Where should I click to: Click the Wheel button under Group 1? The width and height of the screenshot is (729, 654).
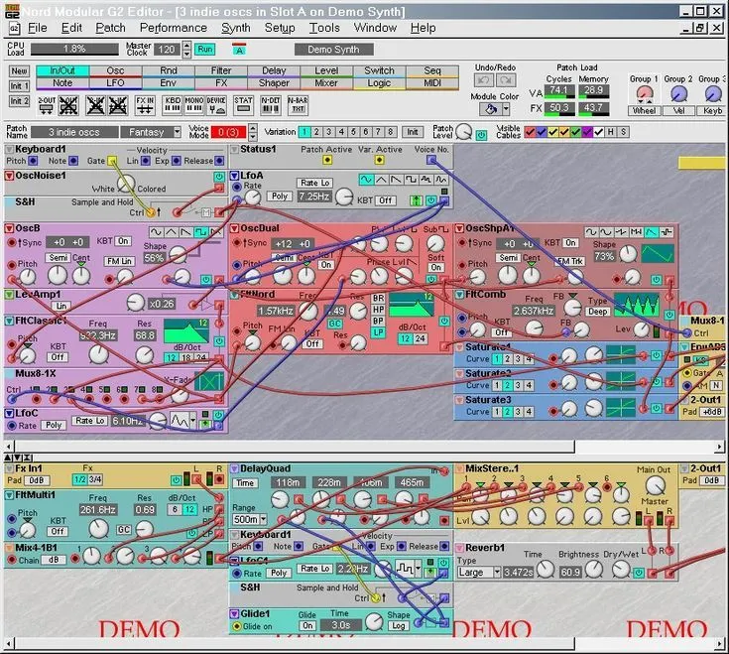coord(644,111)
